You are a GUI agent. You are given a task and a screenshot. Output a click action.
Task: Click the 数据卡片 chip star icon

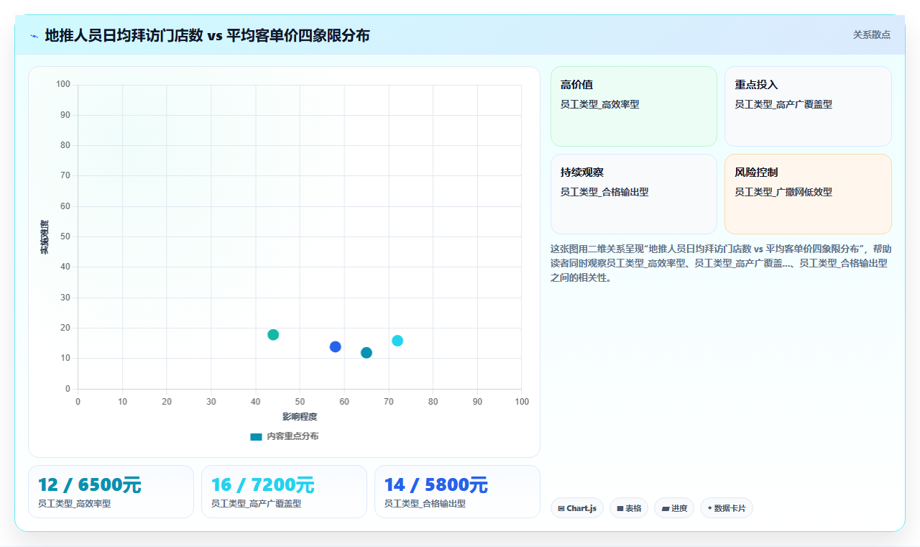[x=709, y=508]
